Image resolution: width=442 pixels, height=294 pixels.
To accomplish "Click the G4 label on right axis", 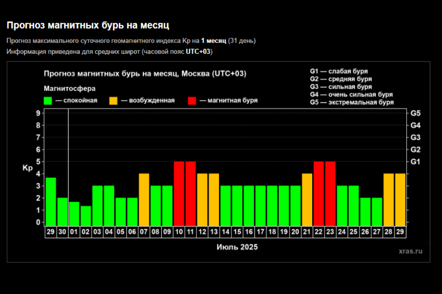I will (x=416, y=125).
